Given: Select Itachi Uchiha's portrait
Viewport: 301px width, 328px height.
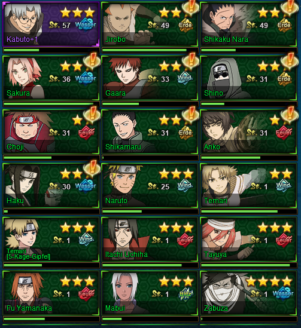Looking at the screenshot, I should pos(124,239).
